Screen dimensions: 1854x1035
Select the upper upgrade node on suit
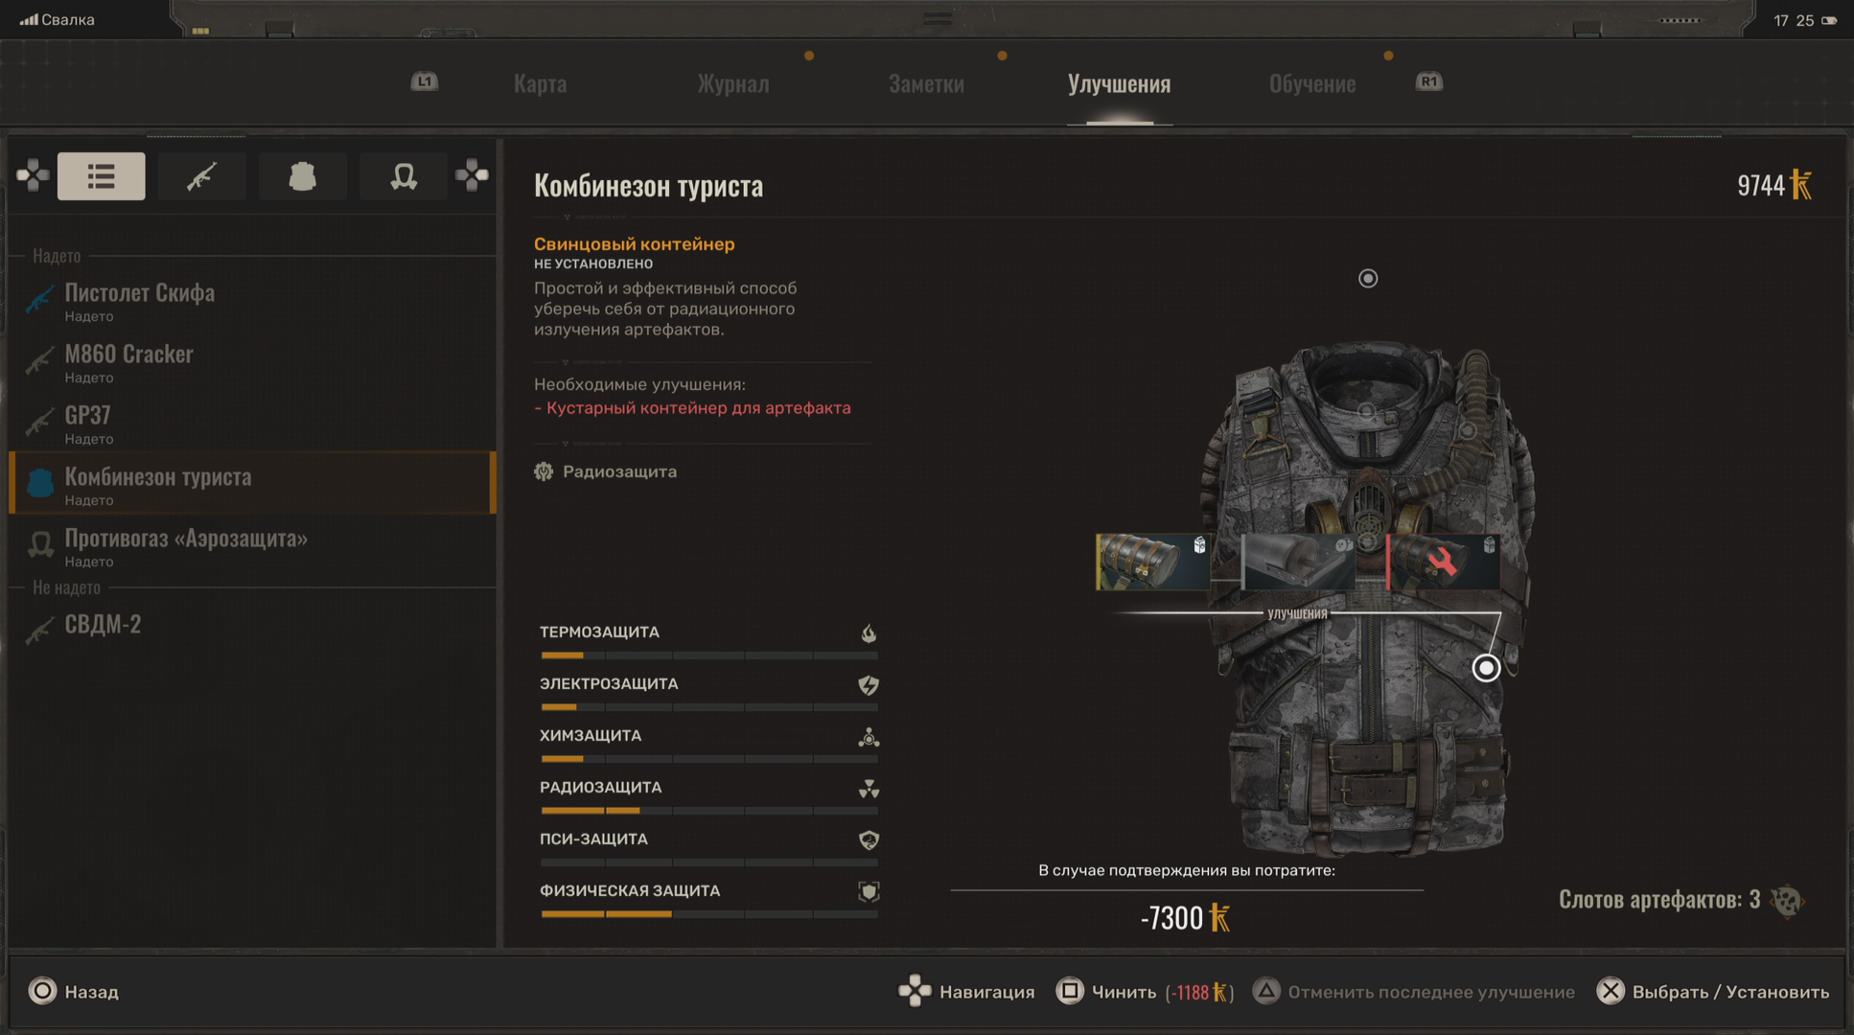(x=1368, y=278)
